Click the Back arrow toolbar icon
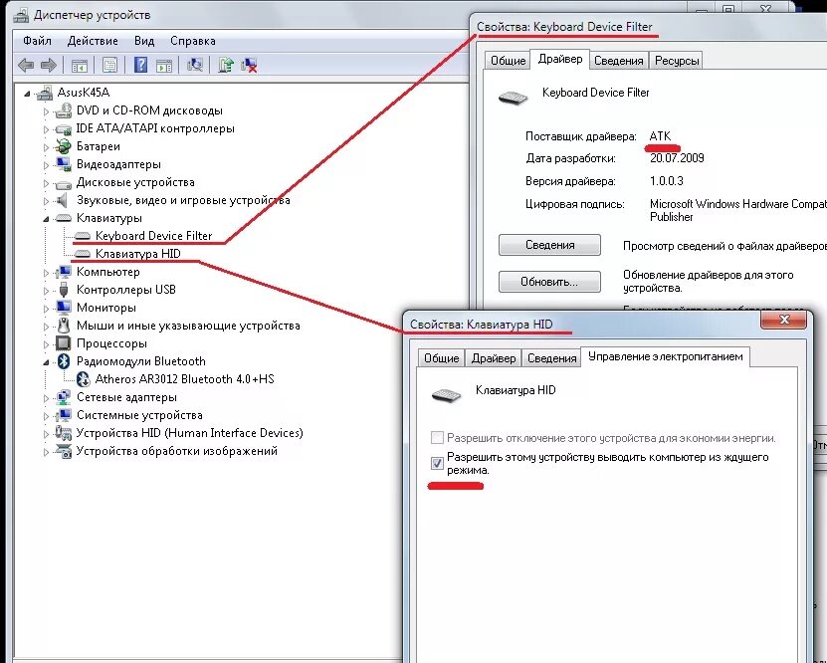The height and width of the screenshot is (663, 827). point(26,66)
